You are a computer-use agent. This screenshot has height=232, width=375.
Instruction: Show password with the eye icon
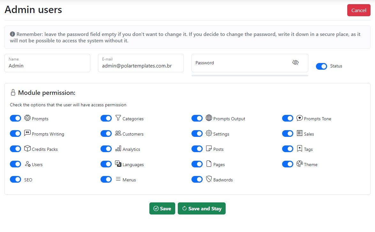[295, 63]
